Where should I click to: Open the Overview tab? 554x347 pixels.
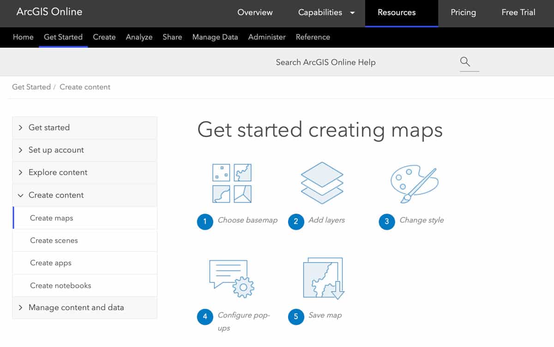(255, 13)
